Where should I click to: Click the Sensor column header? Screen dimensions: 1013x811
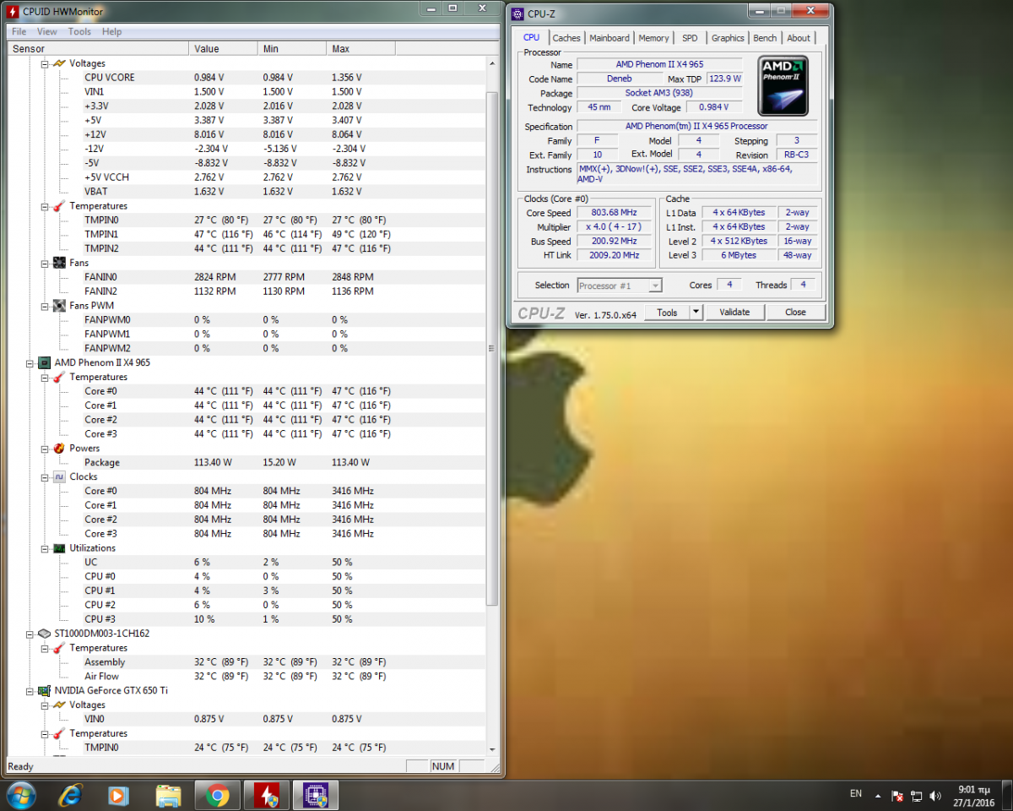[x=96, y=48]
